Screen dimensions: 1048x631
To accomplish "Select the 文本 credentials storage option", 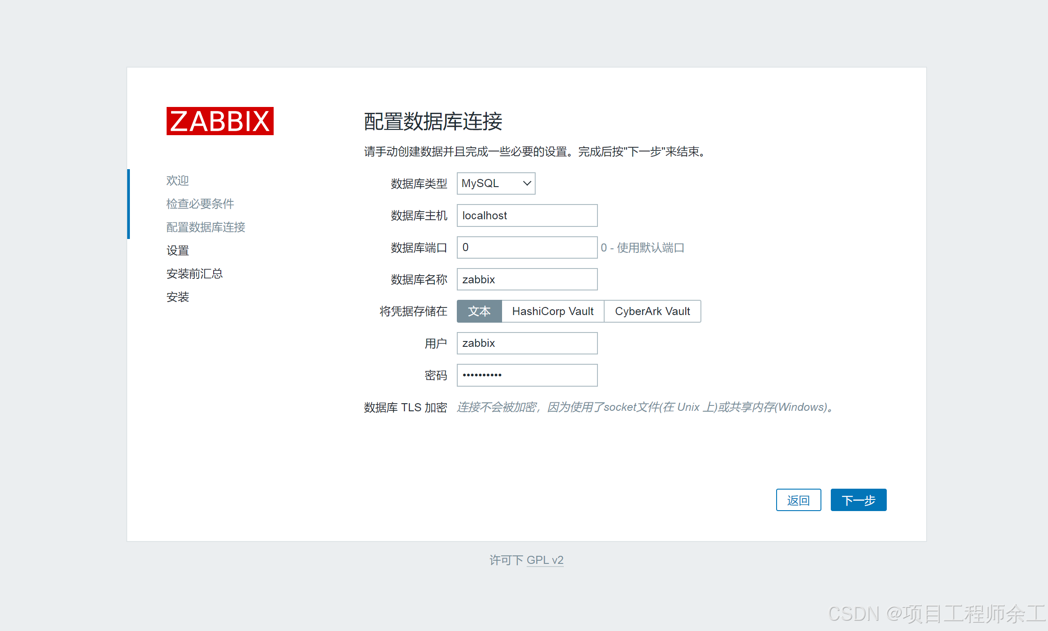I will [479, 311].
